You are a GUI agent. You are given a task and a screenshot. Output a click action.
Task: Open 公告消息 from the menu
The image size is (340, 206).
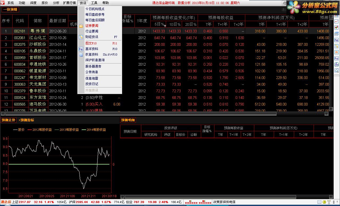pos(100,72)
